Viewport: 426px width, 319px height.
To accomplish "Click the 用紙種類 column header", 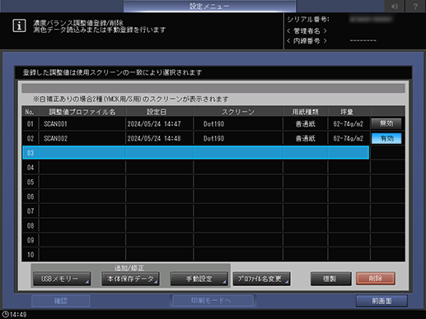I will tap(305, 112).
